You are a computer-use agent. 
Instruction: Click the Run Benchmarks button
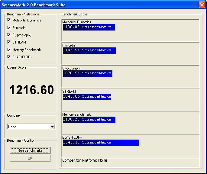pyautogui.click(x=30, y=150)
